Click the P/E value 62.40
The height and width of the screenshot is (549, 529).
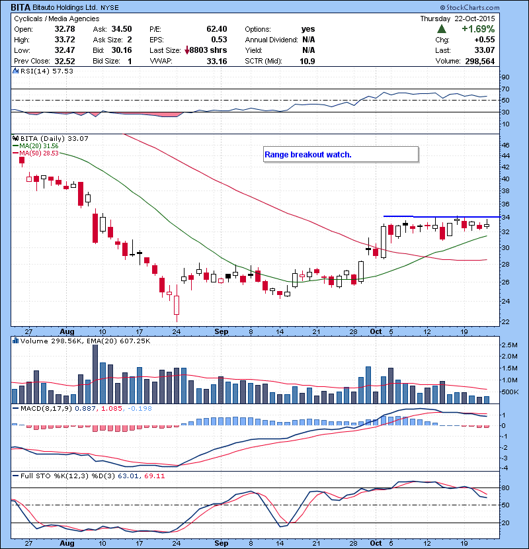(x=217, y=29)
